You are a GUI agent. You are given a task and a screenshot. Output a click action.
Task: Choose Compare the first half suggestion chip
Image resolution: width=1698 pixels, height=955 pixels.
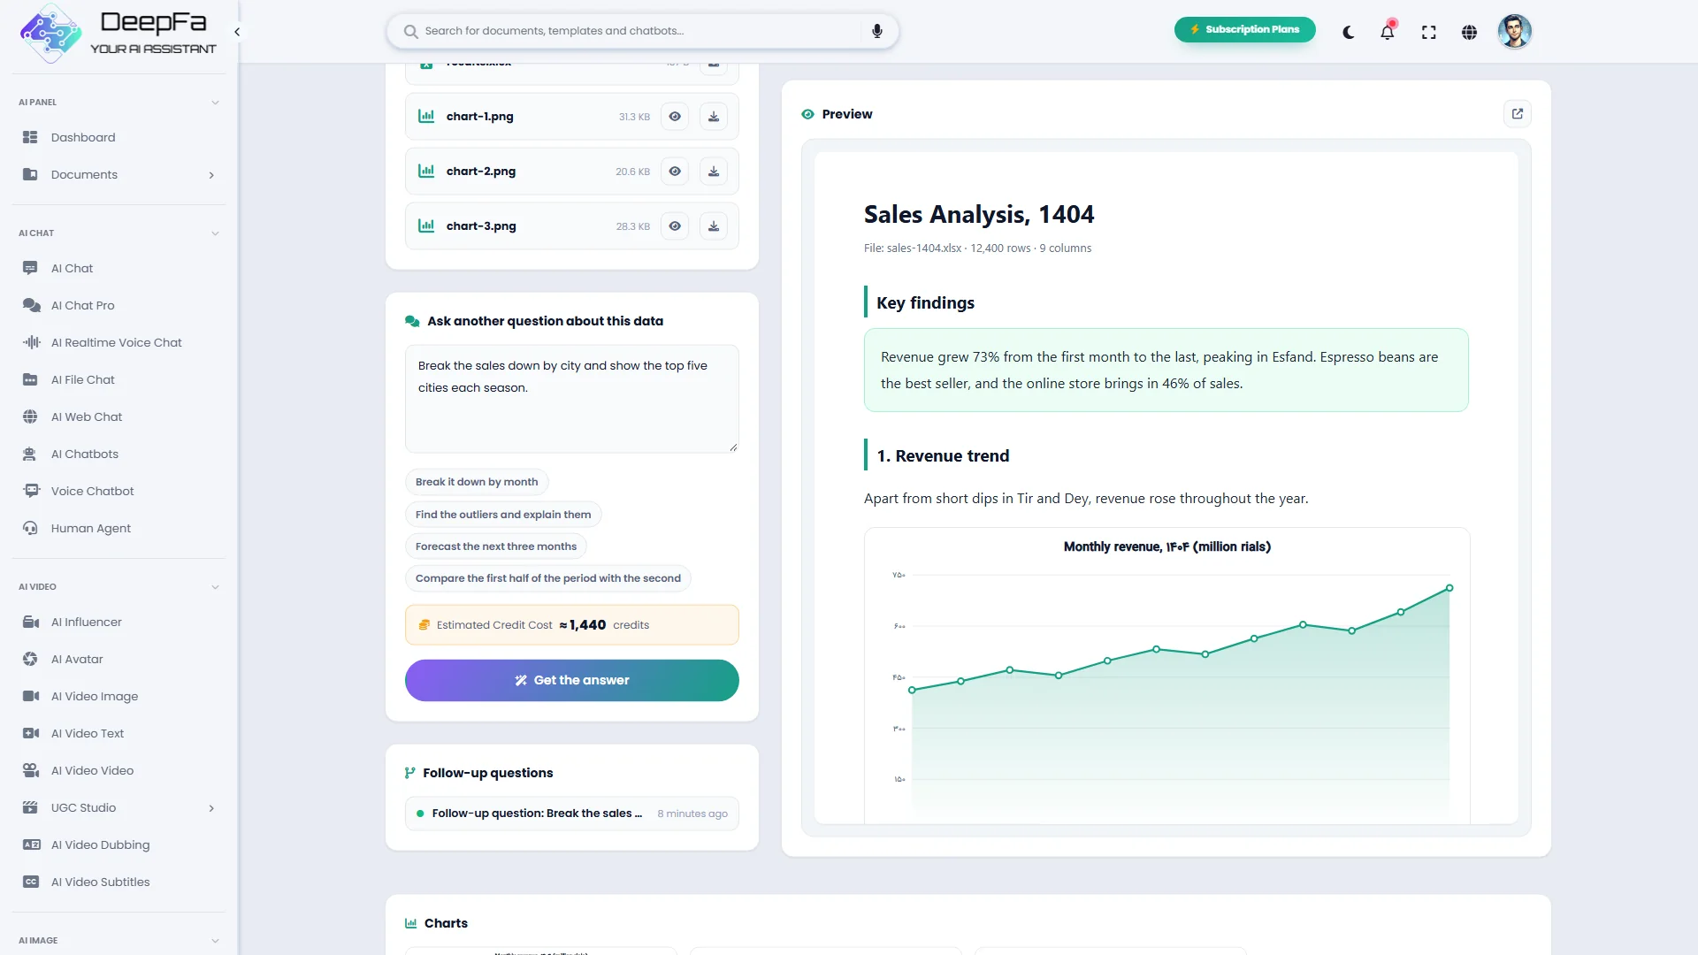coord(547,578)
